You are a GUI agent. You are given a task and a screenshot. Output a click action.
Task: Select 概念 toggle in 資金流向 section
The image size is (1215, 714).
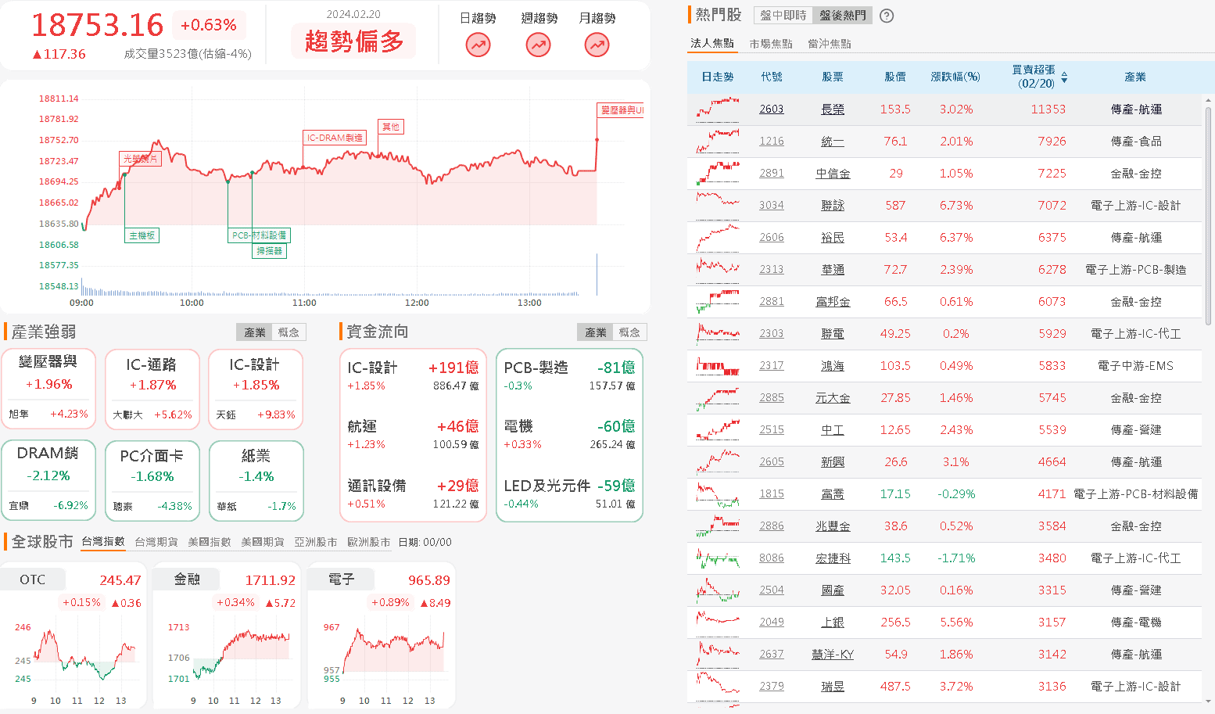(629, 332)
